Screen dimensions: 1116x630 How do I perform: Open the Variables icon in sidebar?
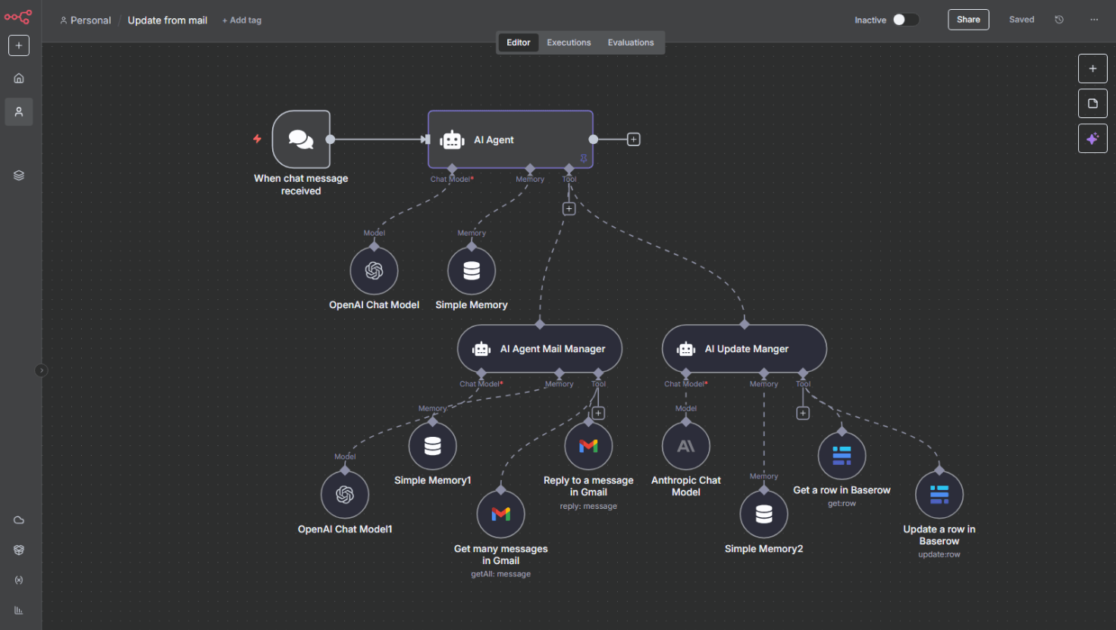(19, 580)
